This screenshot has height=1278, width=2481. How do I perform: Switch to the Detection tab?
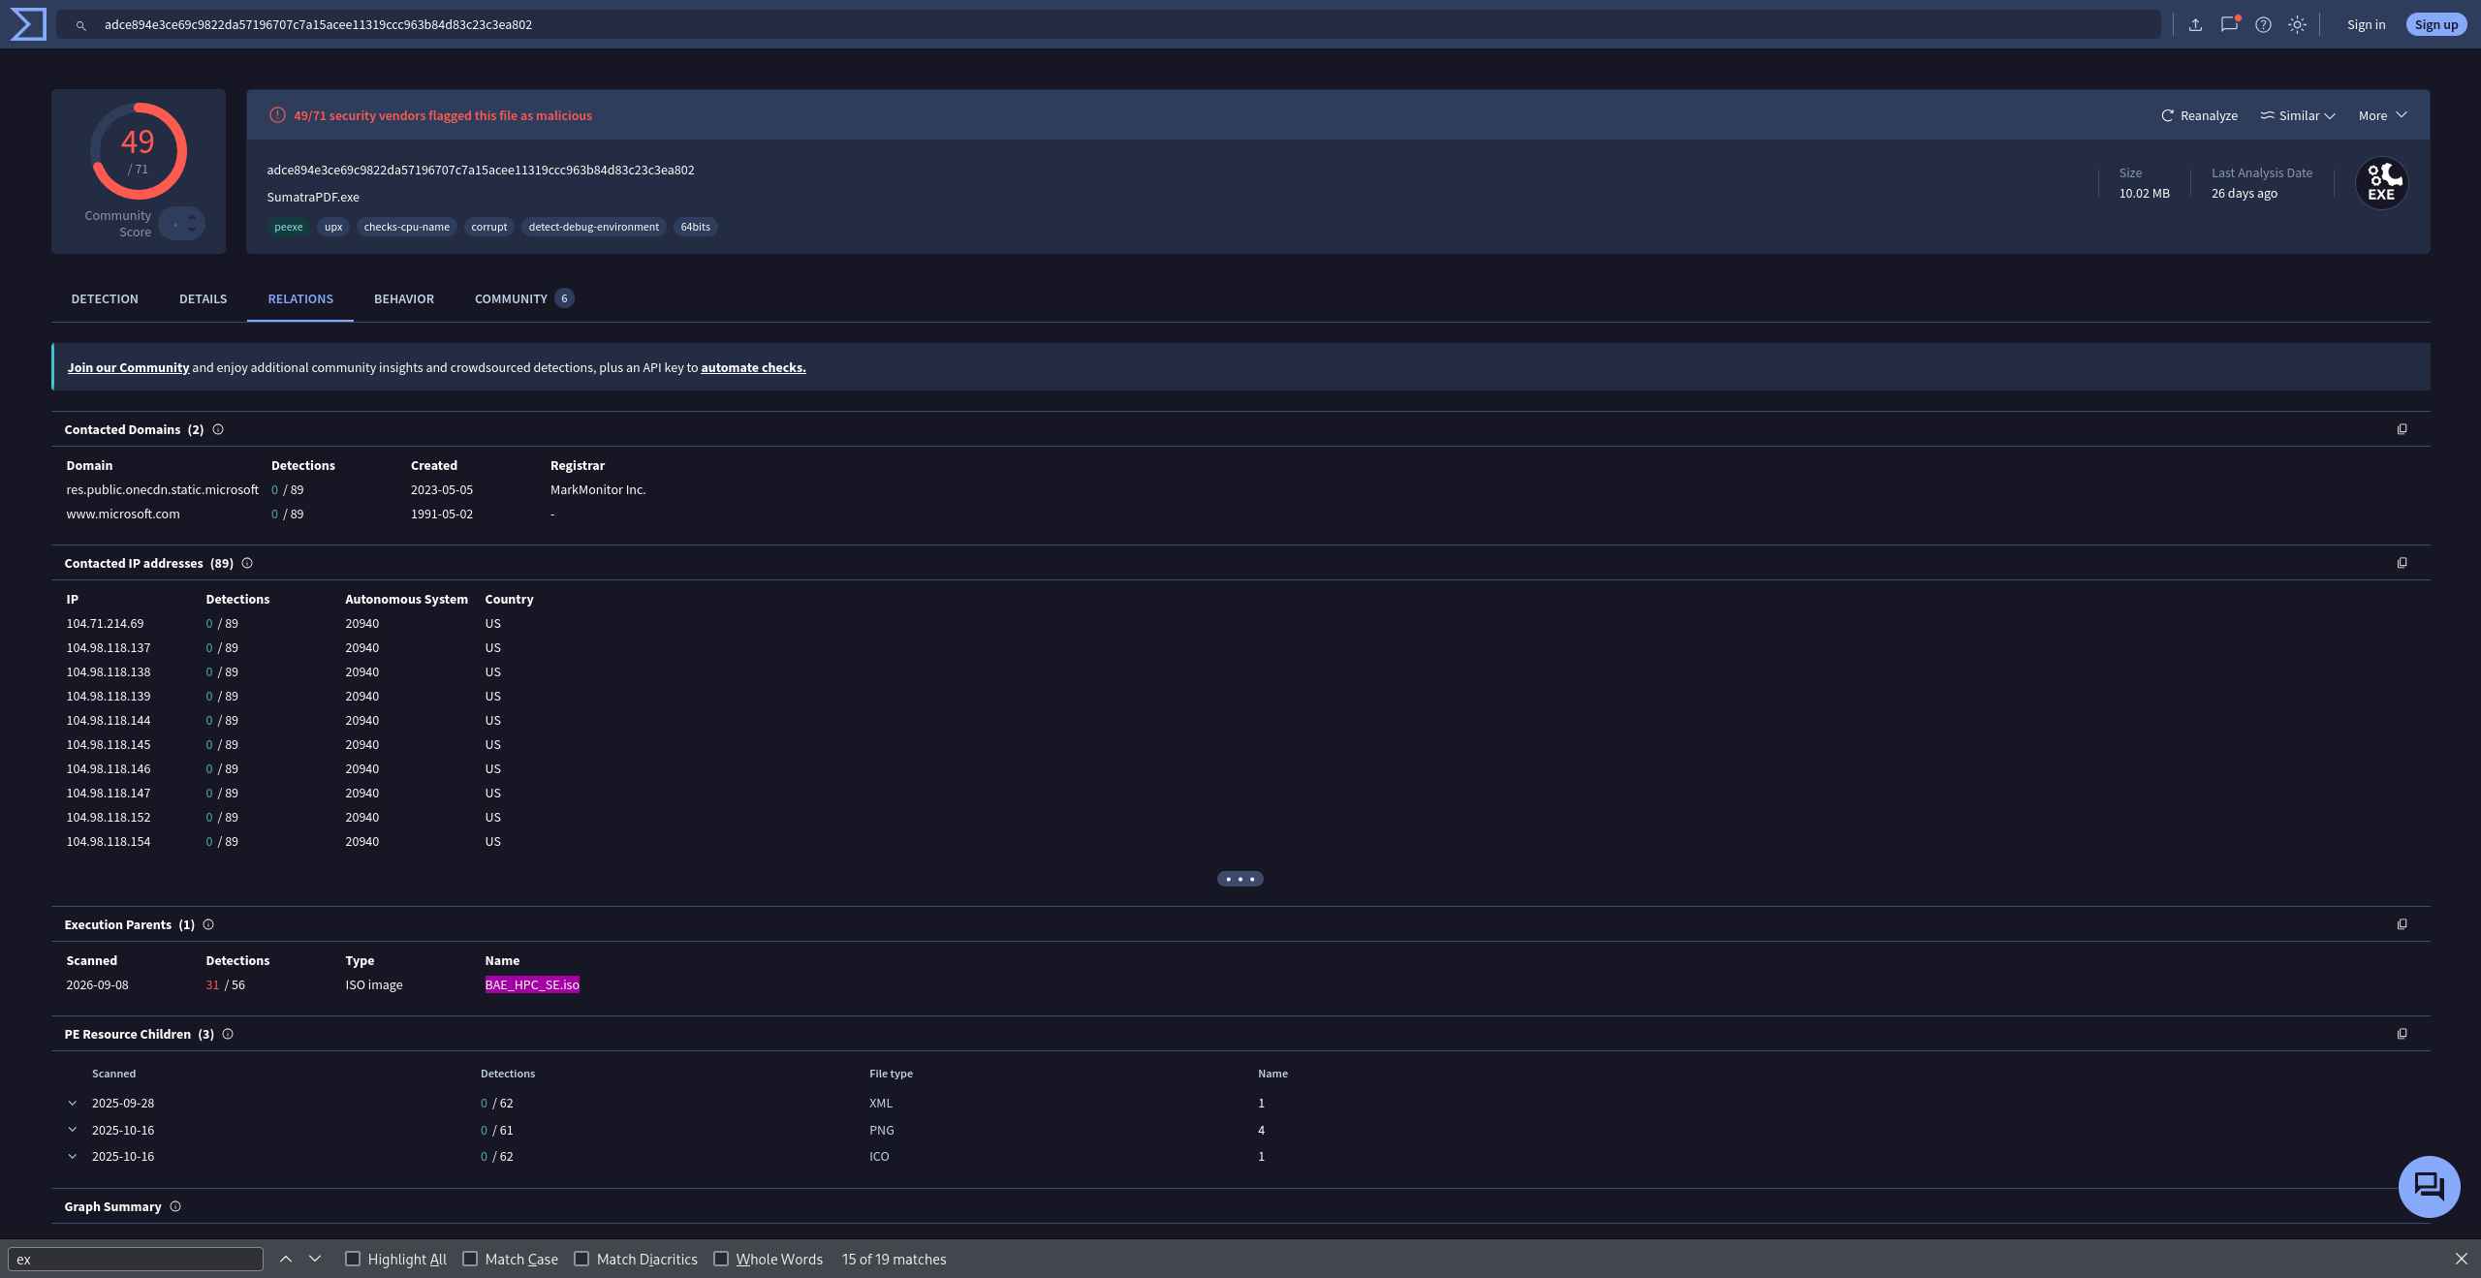[105, 298]
